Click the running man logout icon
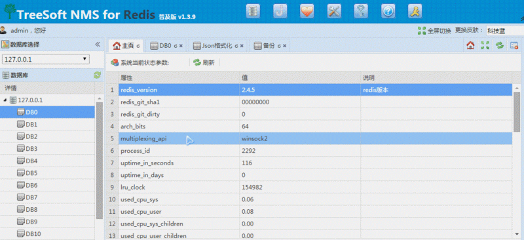The width and height of the screenshot is (524, 240). pos(415,11)
